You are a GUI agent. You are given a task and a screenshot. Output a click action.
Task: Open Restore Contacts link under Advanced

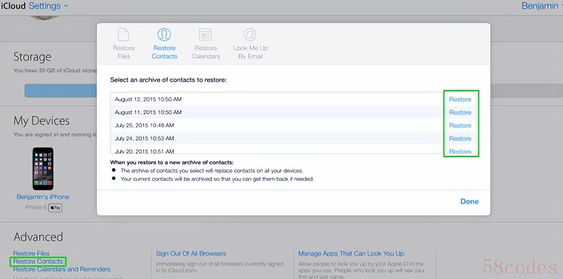(x=38, y=261)
